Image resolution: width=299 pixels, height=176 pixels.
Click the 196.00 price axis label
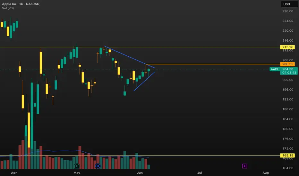pos(287,90)
